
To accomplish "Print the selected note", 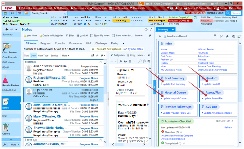I will [x=125, y=61].
